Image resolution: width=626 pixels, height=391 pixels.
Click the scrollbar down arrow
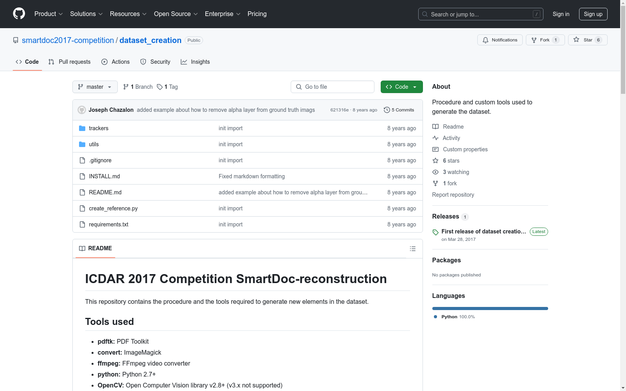pos(623,388)
